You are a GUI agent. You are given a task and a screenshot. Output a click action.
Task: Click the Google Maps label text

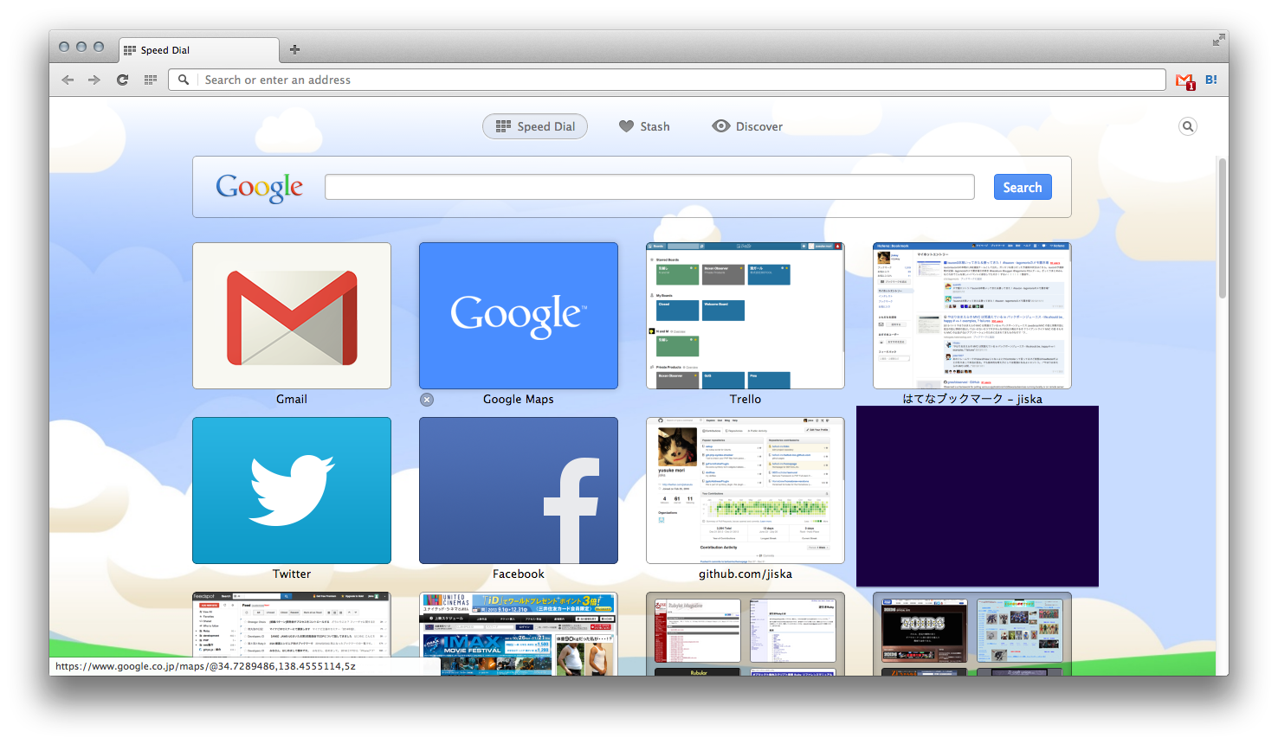[519, 399]
